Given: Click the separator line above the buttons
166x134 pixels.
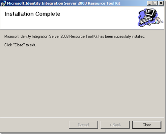Looking at the screenshot, I should pos(82,117).
